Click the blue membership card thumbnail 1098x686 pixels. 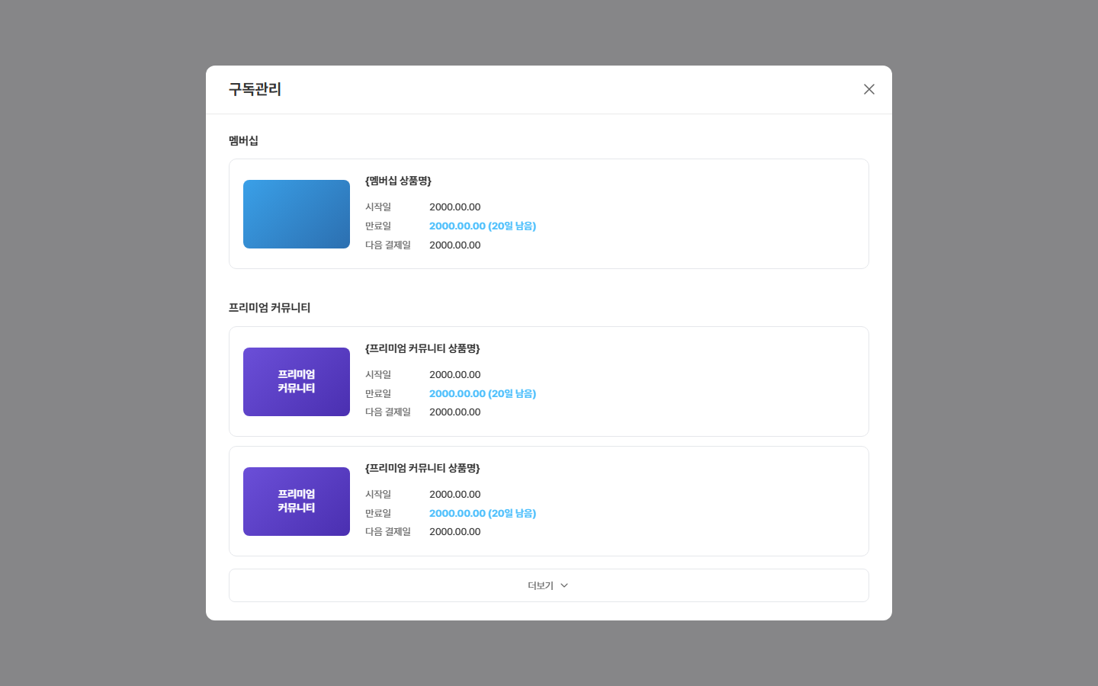click(x=297, y=214)
